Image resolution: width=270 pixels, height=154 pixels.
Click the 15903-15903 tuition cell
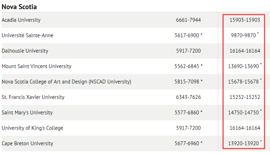point(245,20)
